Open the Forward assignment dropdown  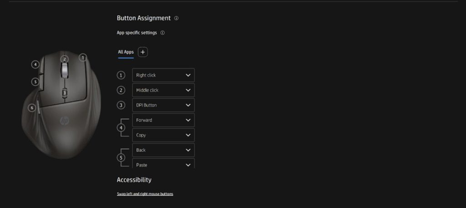coord(163,120)
